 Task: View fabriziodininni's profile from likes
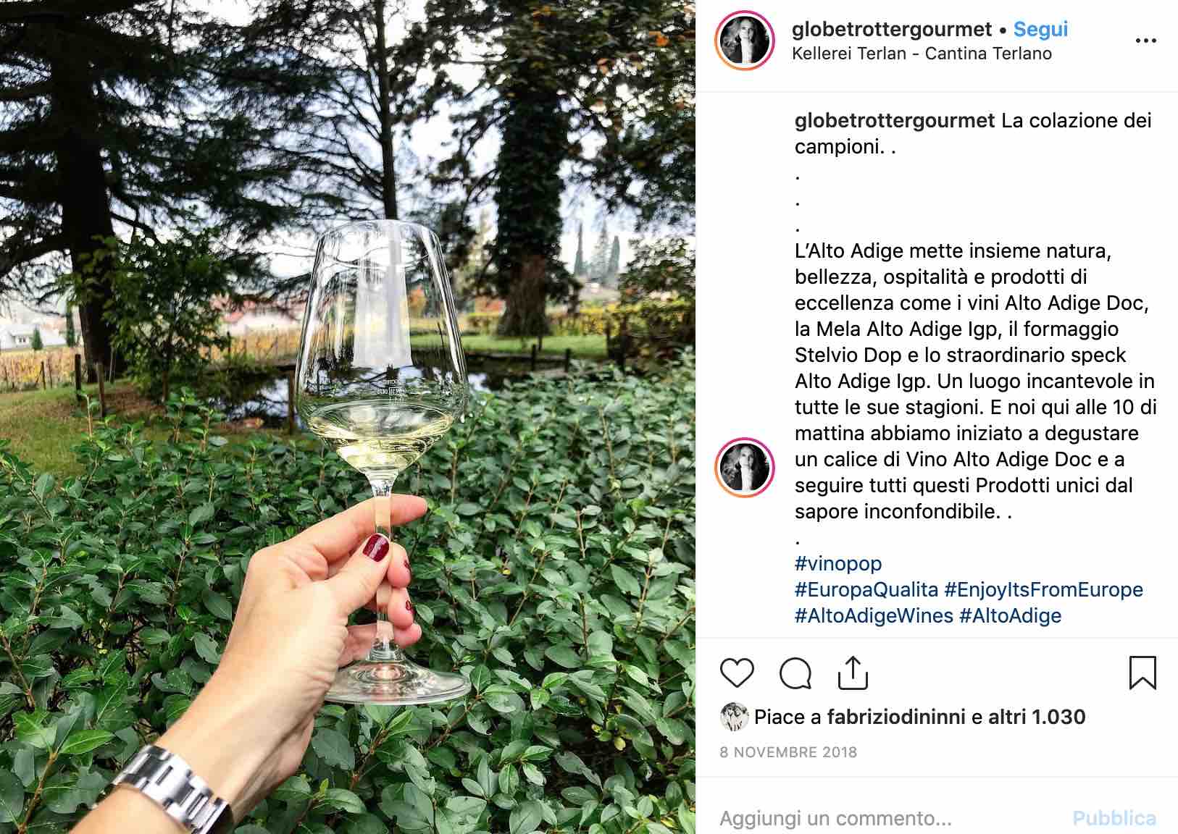896,717
